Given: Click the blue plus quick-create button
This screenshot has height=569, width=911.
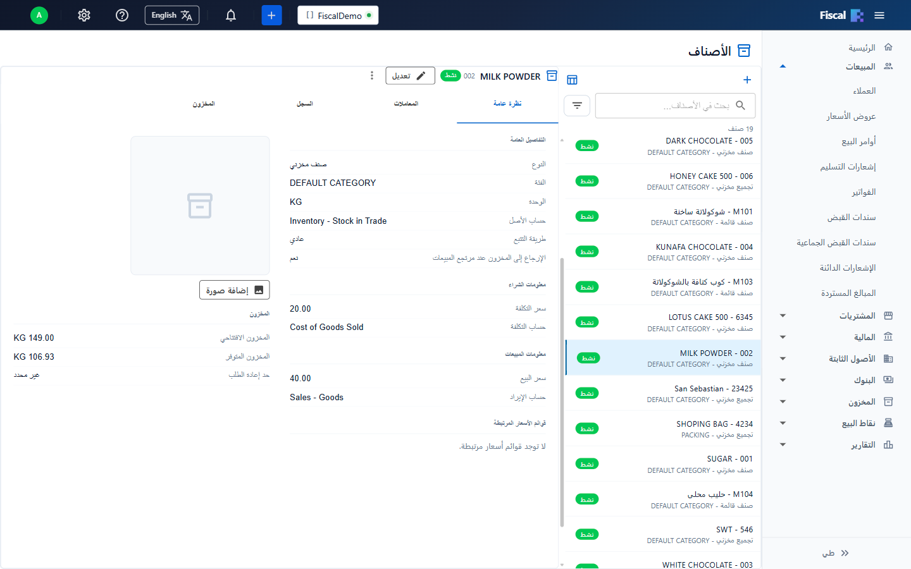Looking at the screenshot, I should [x=271, y=15].
